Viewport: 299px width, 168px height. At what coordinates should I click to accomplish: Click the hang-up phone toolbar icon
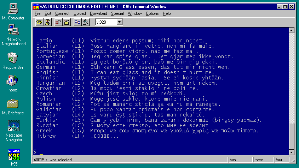tap(47, 22)
